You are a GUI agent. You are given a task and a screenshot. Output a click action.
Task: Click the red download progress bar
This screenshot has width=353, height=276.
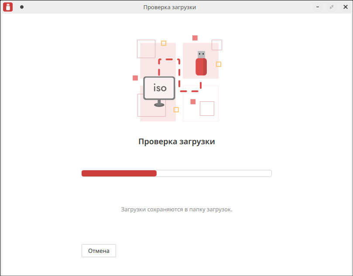click(176, 173)
